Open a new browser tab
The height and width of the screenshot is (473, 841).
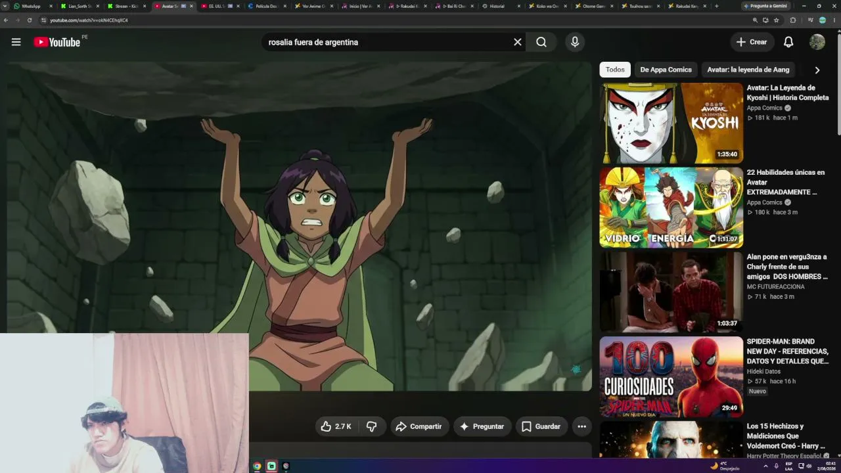(x=716, y=6)
